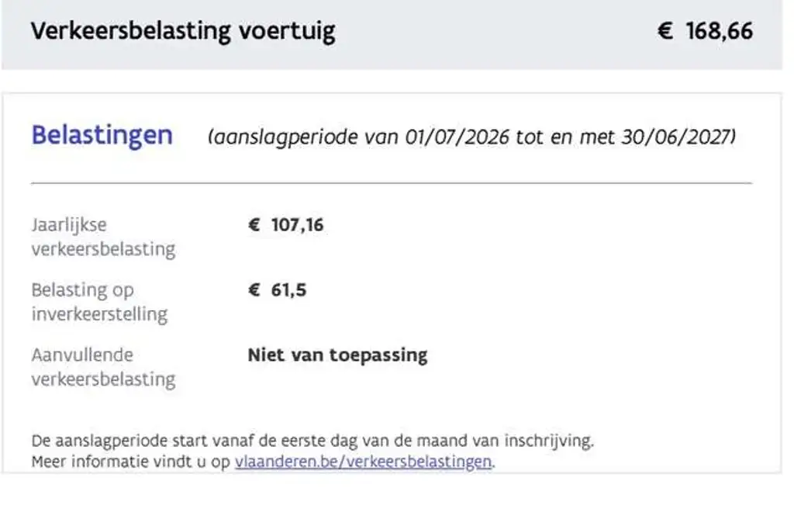Click the Meer informatie vindt u op text
This screenshot has width=794, height=512.
coord(130,462)
